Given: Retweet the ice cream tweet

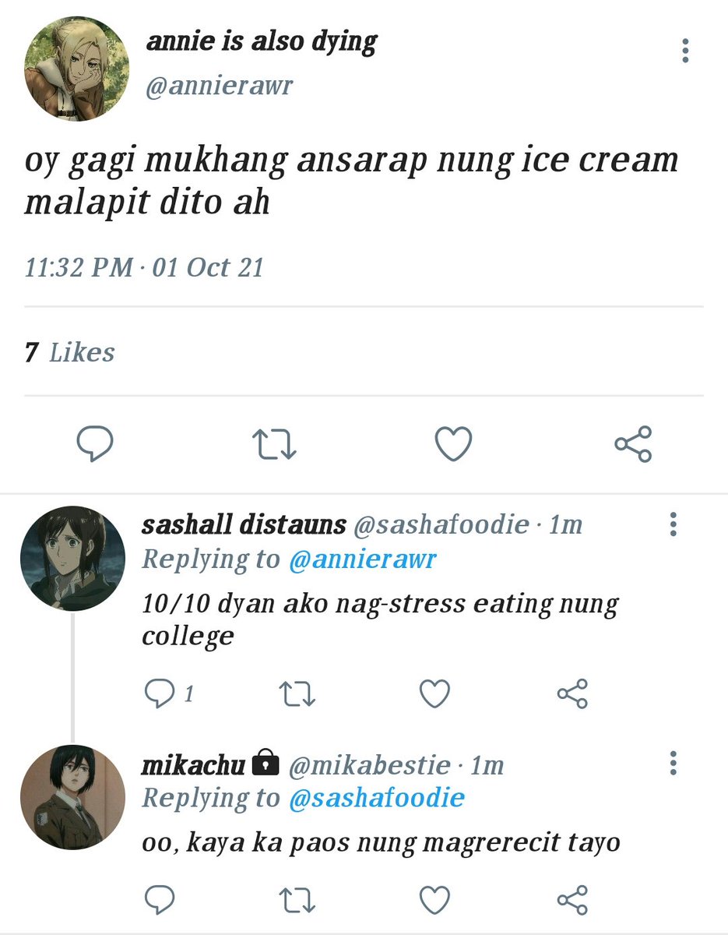Looking at the screenshot, I should point(274,445).
